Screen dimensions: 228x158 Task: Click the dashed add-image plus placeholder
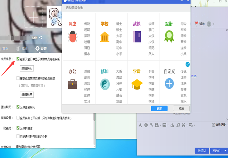click(33, 17)
